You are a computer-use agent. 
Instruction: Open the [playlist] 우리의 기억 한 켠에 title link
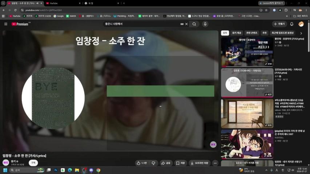click(290, 132)
